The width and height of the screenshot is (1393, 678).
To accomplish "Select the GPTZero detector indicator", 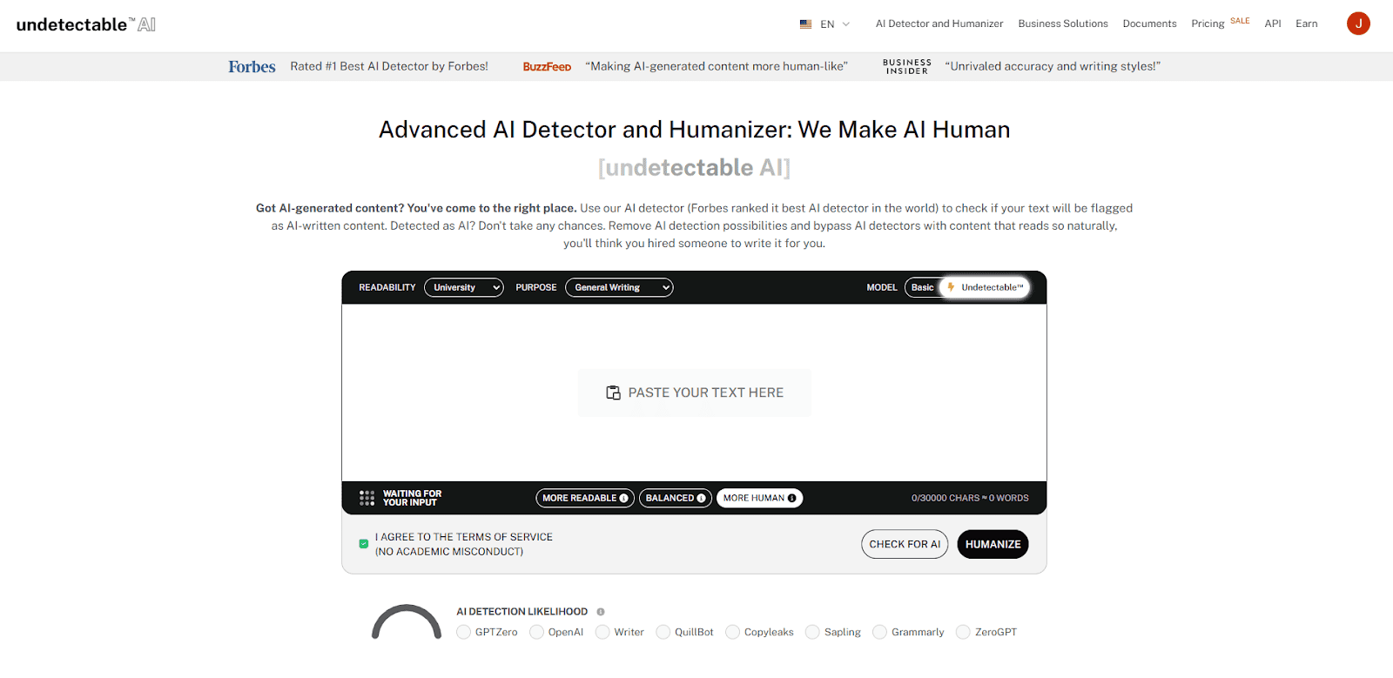I will tap(464, 632).
